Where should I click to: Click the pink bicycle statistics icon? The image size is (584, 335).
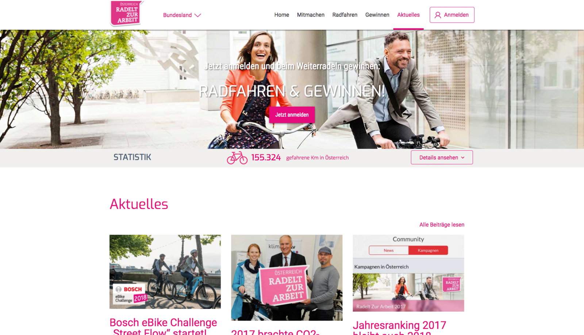tap(237, 157)
